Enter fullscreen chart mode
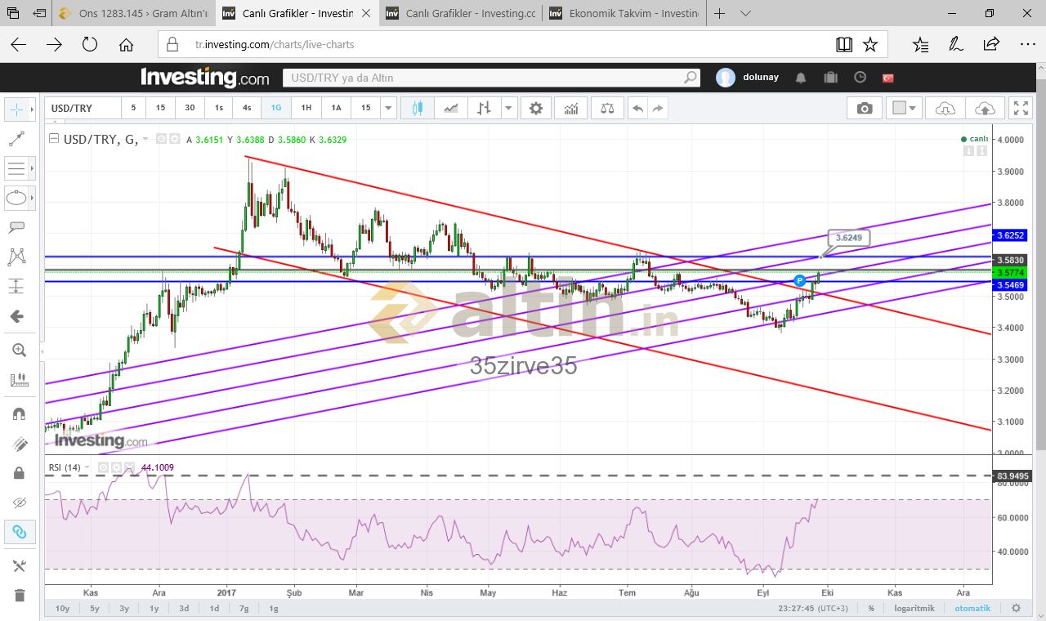The image size is (1046, 621). point(1021,108)
